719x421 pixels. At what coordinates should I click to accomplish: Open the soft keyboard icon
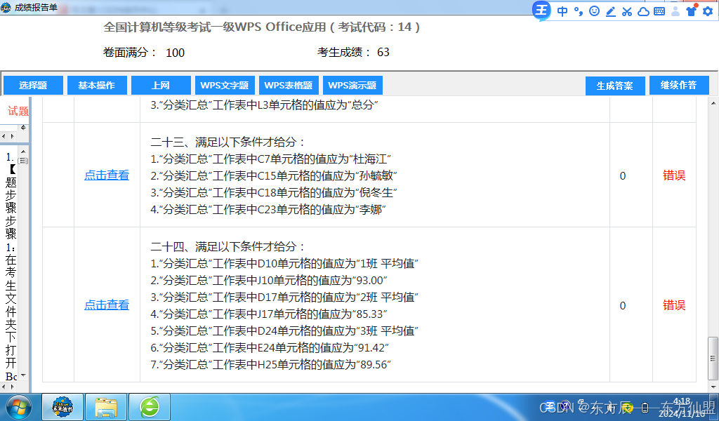tap(659, 11)
